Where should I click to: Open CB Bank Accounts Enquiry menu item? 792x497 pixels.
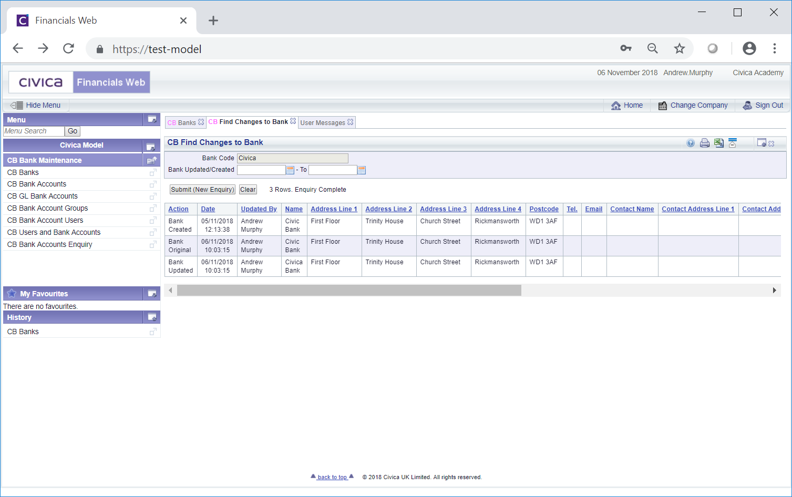[x=50, y=244]
